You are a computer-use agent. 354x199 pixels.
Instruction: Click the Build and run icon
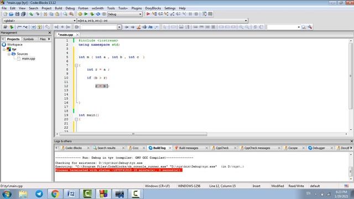coord(92,14)
